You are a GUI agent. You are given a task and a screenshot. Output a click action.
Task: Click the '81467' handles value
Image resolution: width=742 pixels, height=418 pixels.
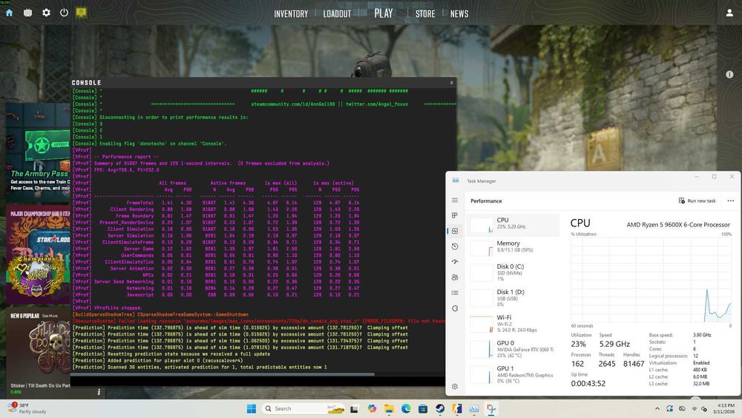[634, 364]
